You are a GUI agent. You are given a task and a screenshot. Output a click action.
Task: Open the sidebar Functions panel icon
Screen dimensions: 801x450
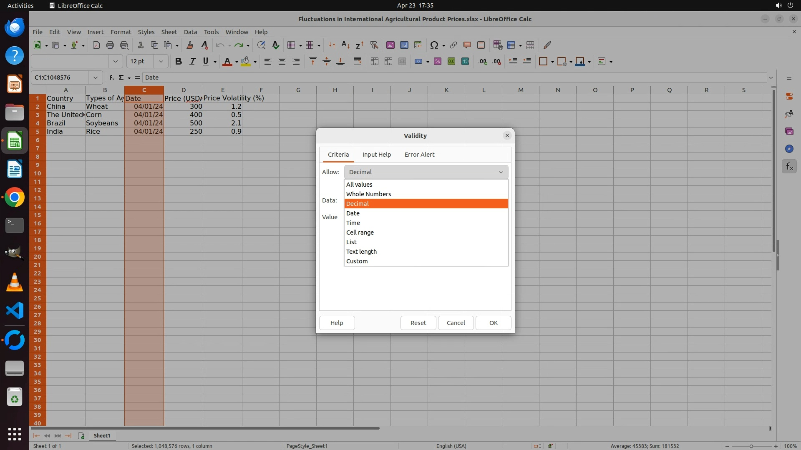tap(789, 167)
